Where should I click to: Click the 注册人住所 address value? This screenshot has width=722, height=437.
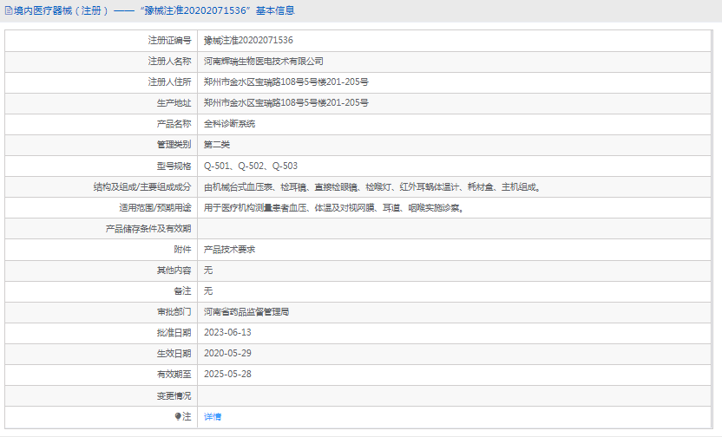point(286,82)
